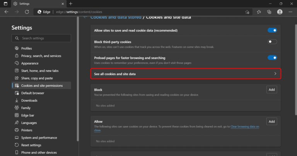Click the browser back arrow icon
This screenshot has width=297, height=156.
(6, 12)
